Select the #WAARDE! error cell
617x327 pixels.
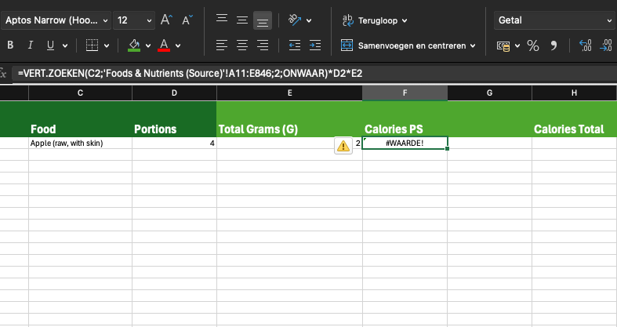[x=405, y=143]
